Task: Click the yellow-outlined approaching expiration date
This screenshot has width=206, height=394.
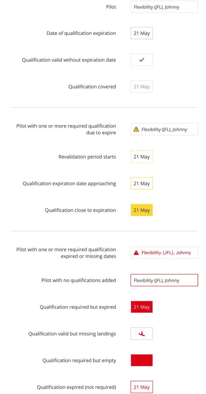Action: pyautogui.click(x=141, y=183)
